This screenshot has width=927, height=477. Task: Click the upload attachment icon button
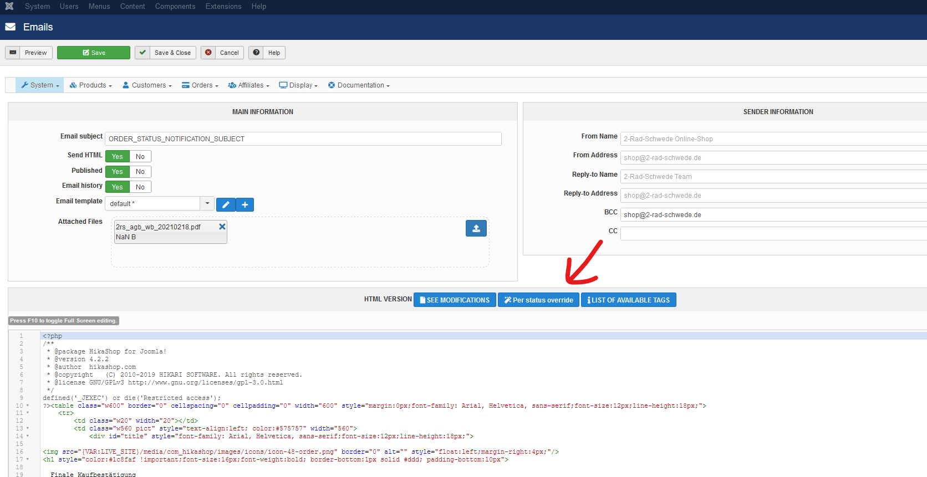click(x=476, y=228)
